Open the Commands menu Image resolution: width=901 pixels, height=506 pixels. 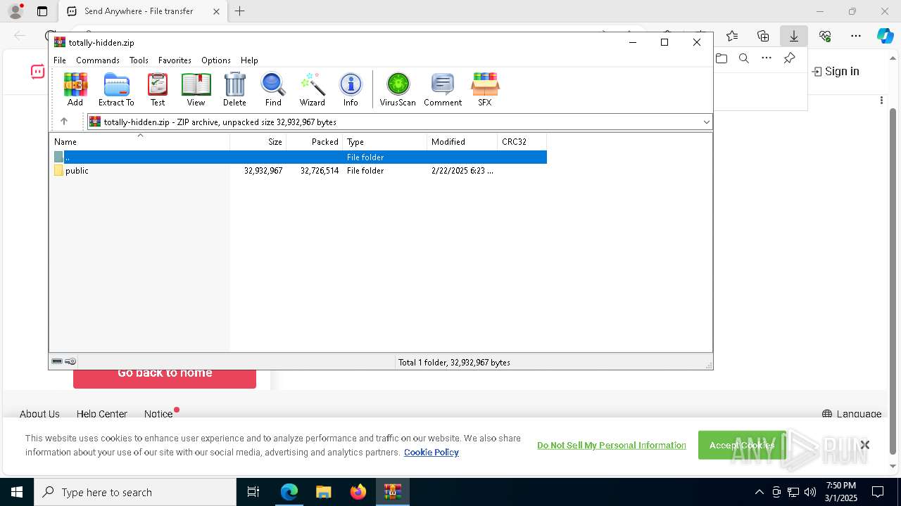click(98, 60)
